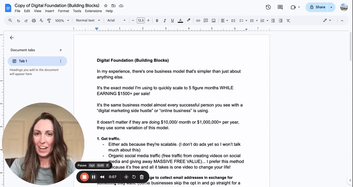Viewport: 353px width, 187px height.
Task: Open the Format menu
Action: pyautogui.click(x=63, y=11)
